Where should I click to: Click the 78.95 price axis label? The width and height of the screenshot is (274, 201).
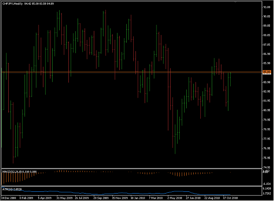(x=267, y=129)
